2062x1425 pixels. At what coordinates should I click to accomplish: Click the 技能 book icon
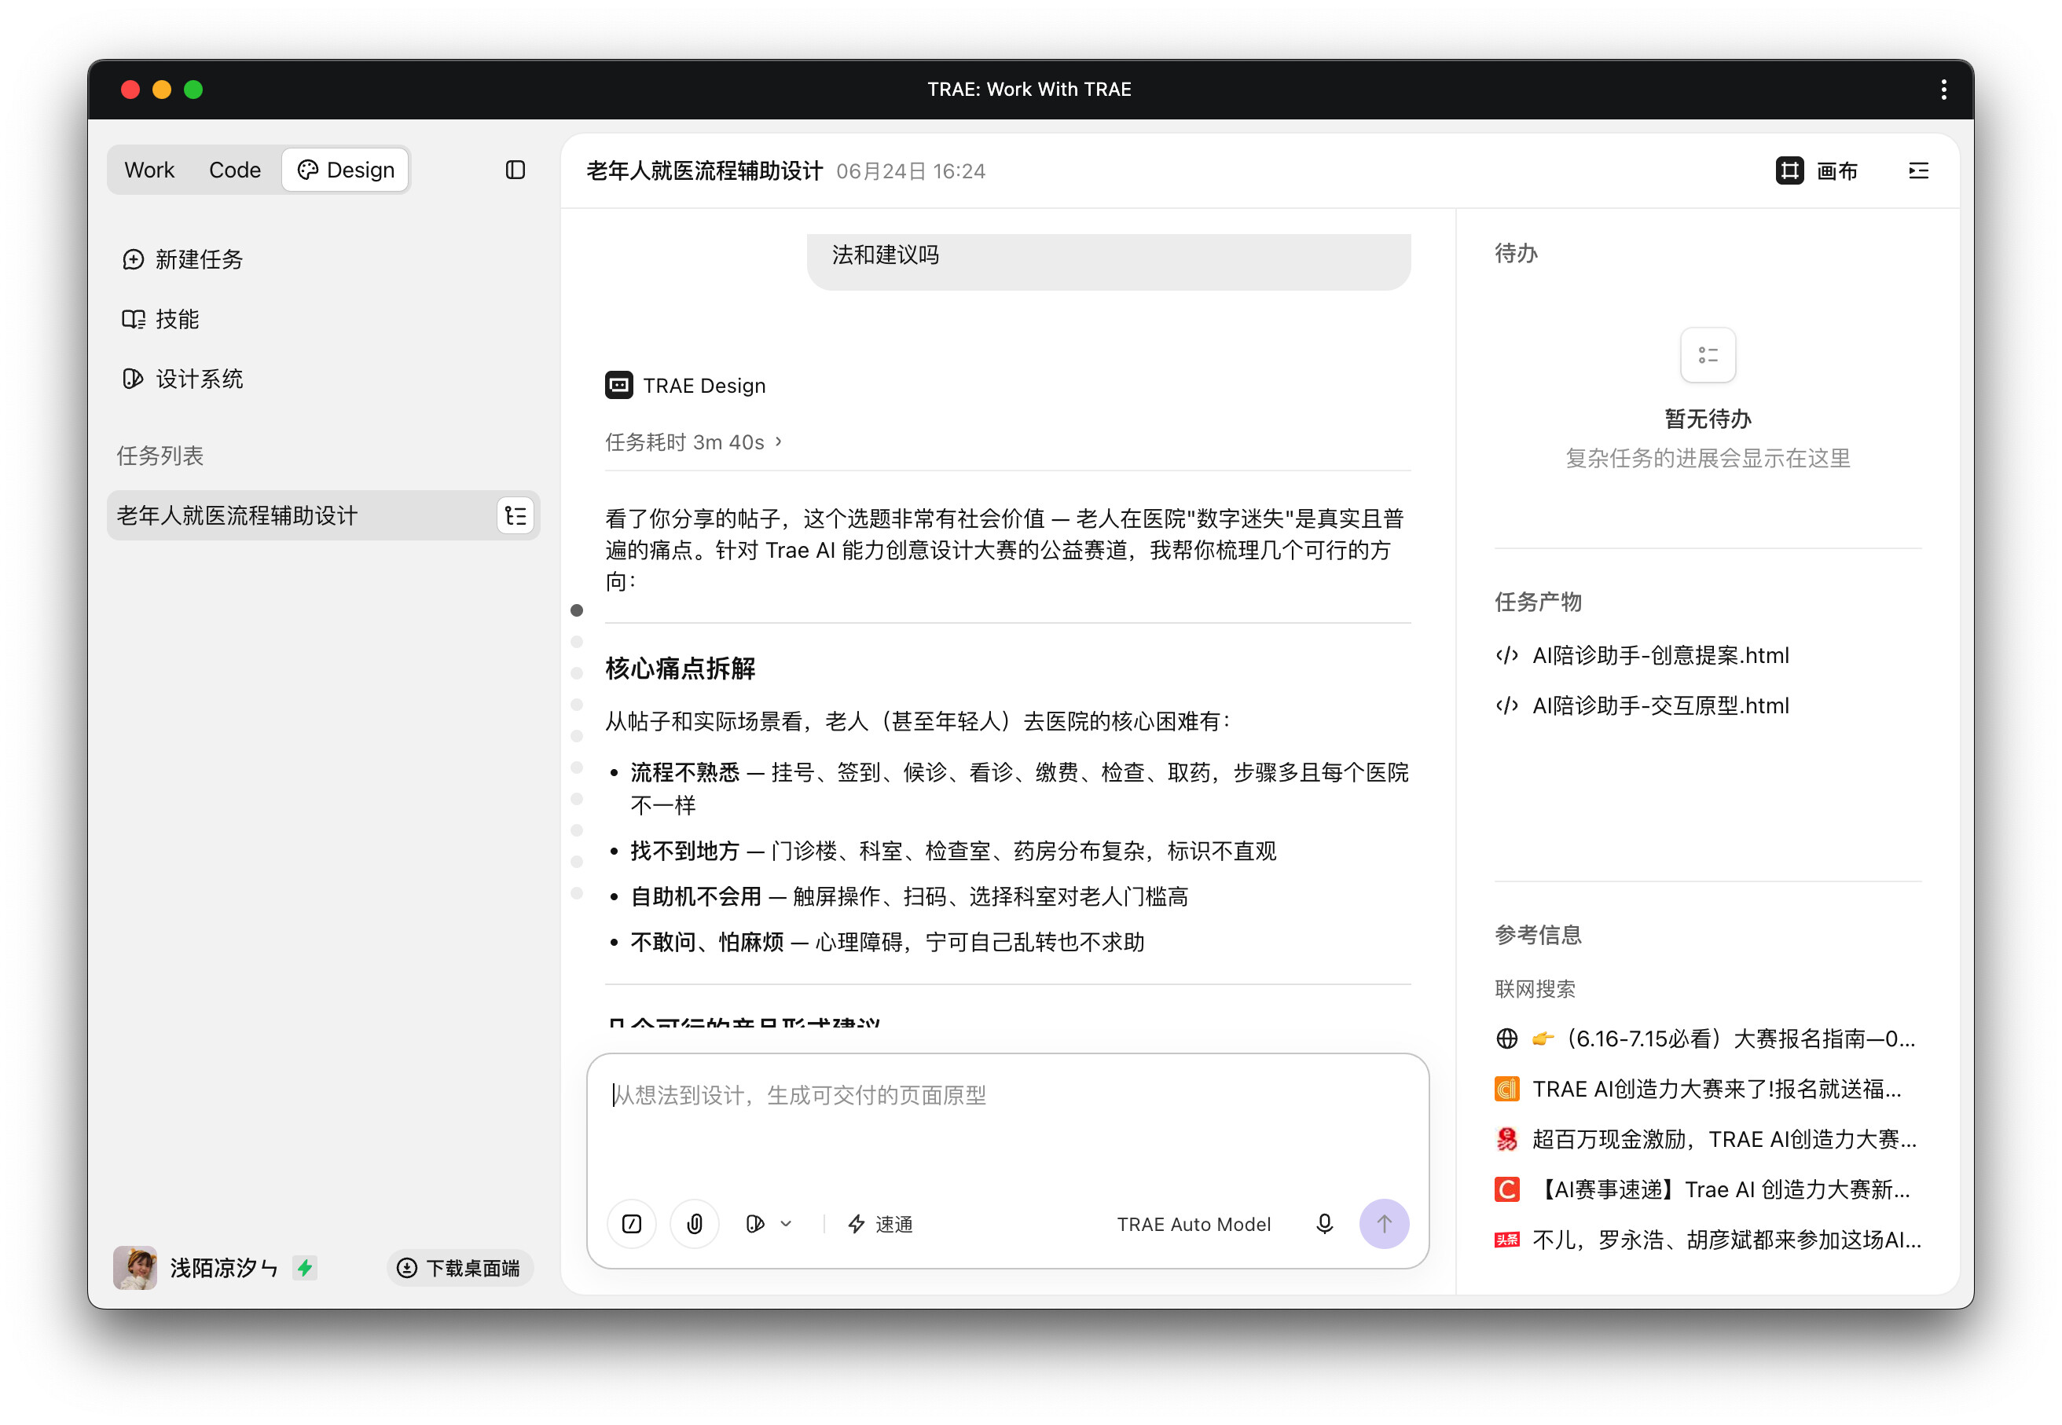(x=133, y=319)
